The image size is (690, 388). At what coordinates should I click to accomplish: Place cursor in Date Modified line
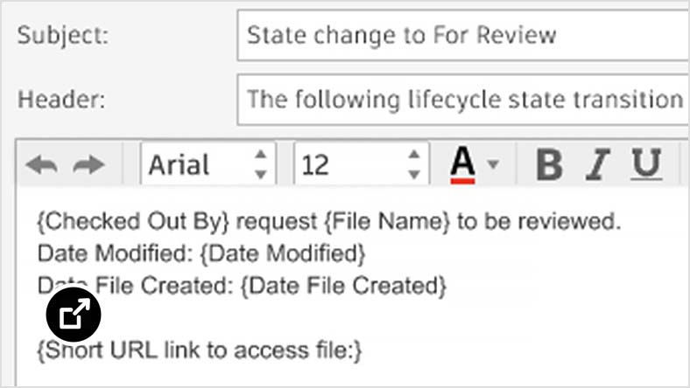coord(201,253)
